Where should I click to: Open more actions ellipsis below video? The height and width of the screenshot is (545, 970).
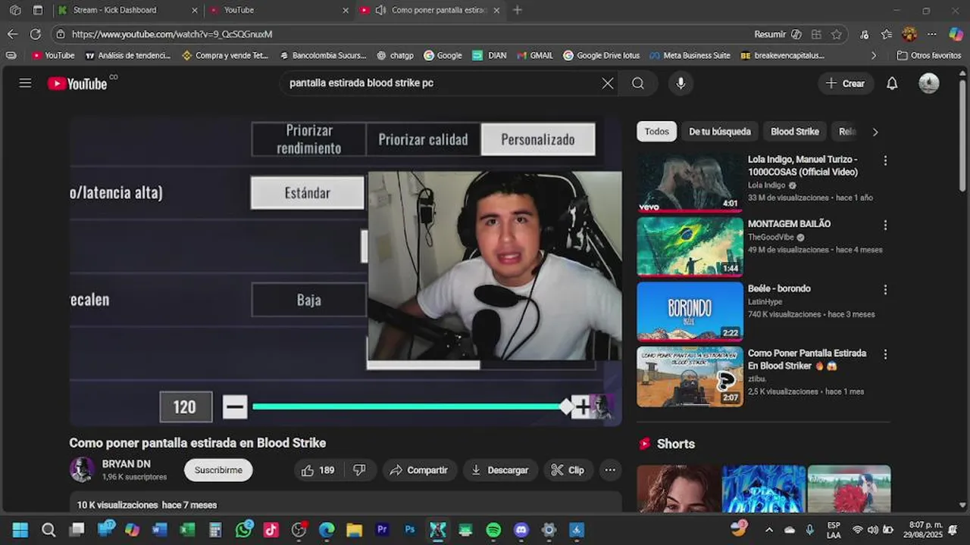tap(610, 470)
